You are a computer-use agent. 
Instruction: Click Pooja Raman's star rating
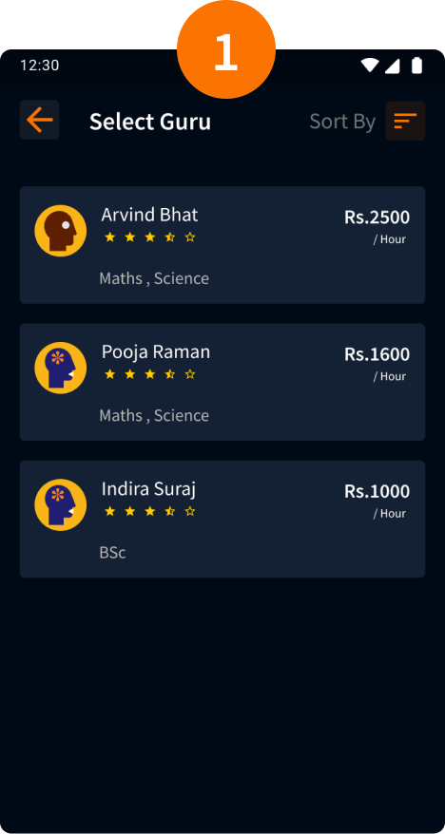150,374
